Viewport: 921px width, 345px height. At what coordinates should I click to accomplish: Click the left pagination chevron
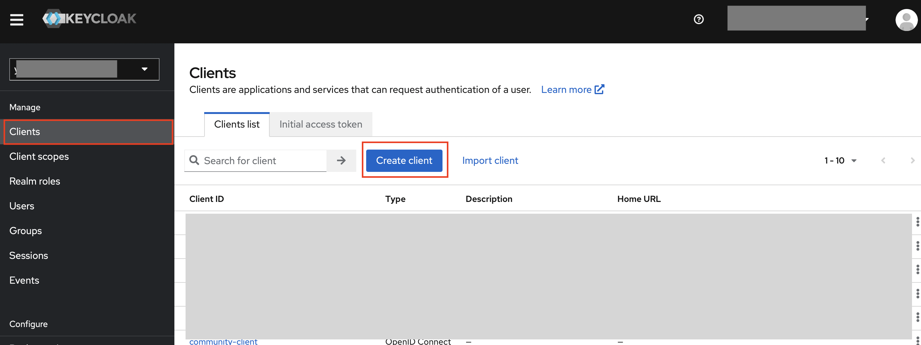[x=883, y=160]
